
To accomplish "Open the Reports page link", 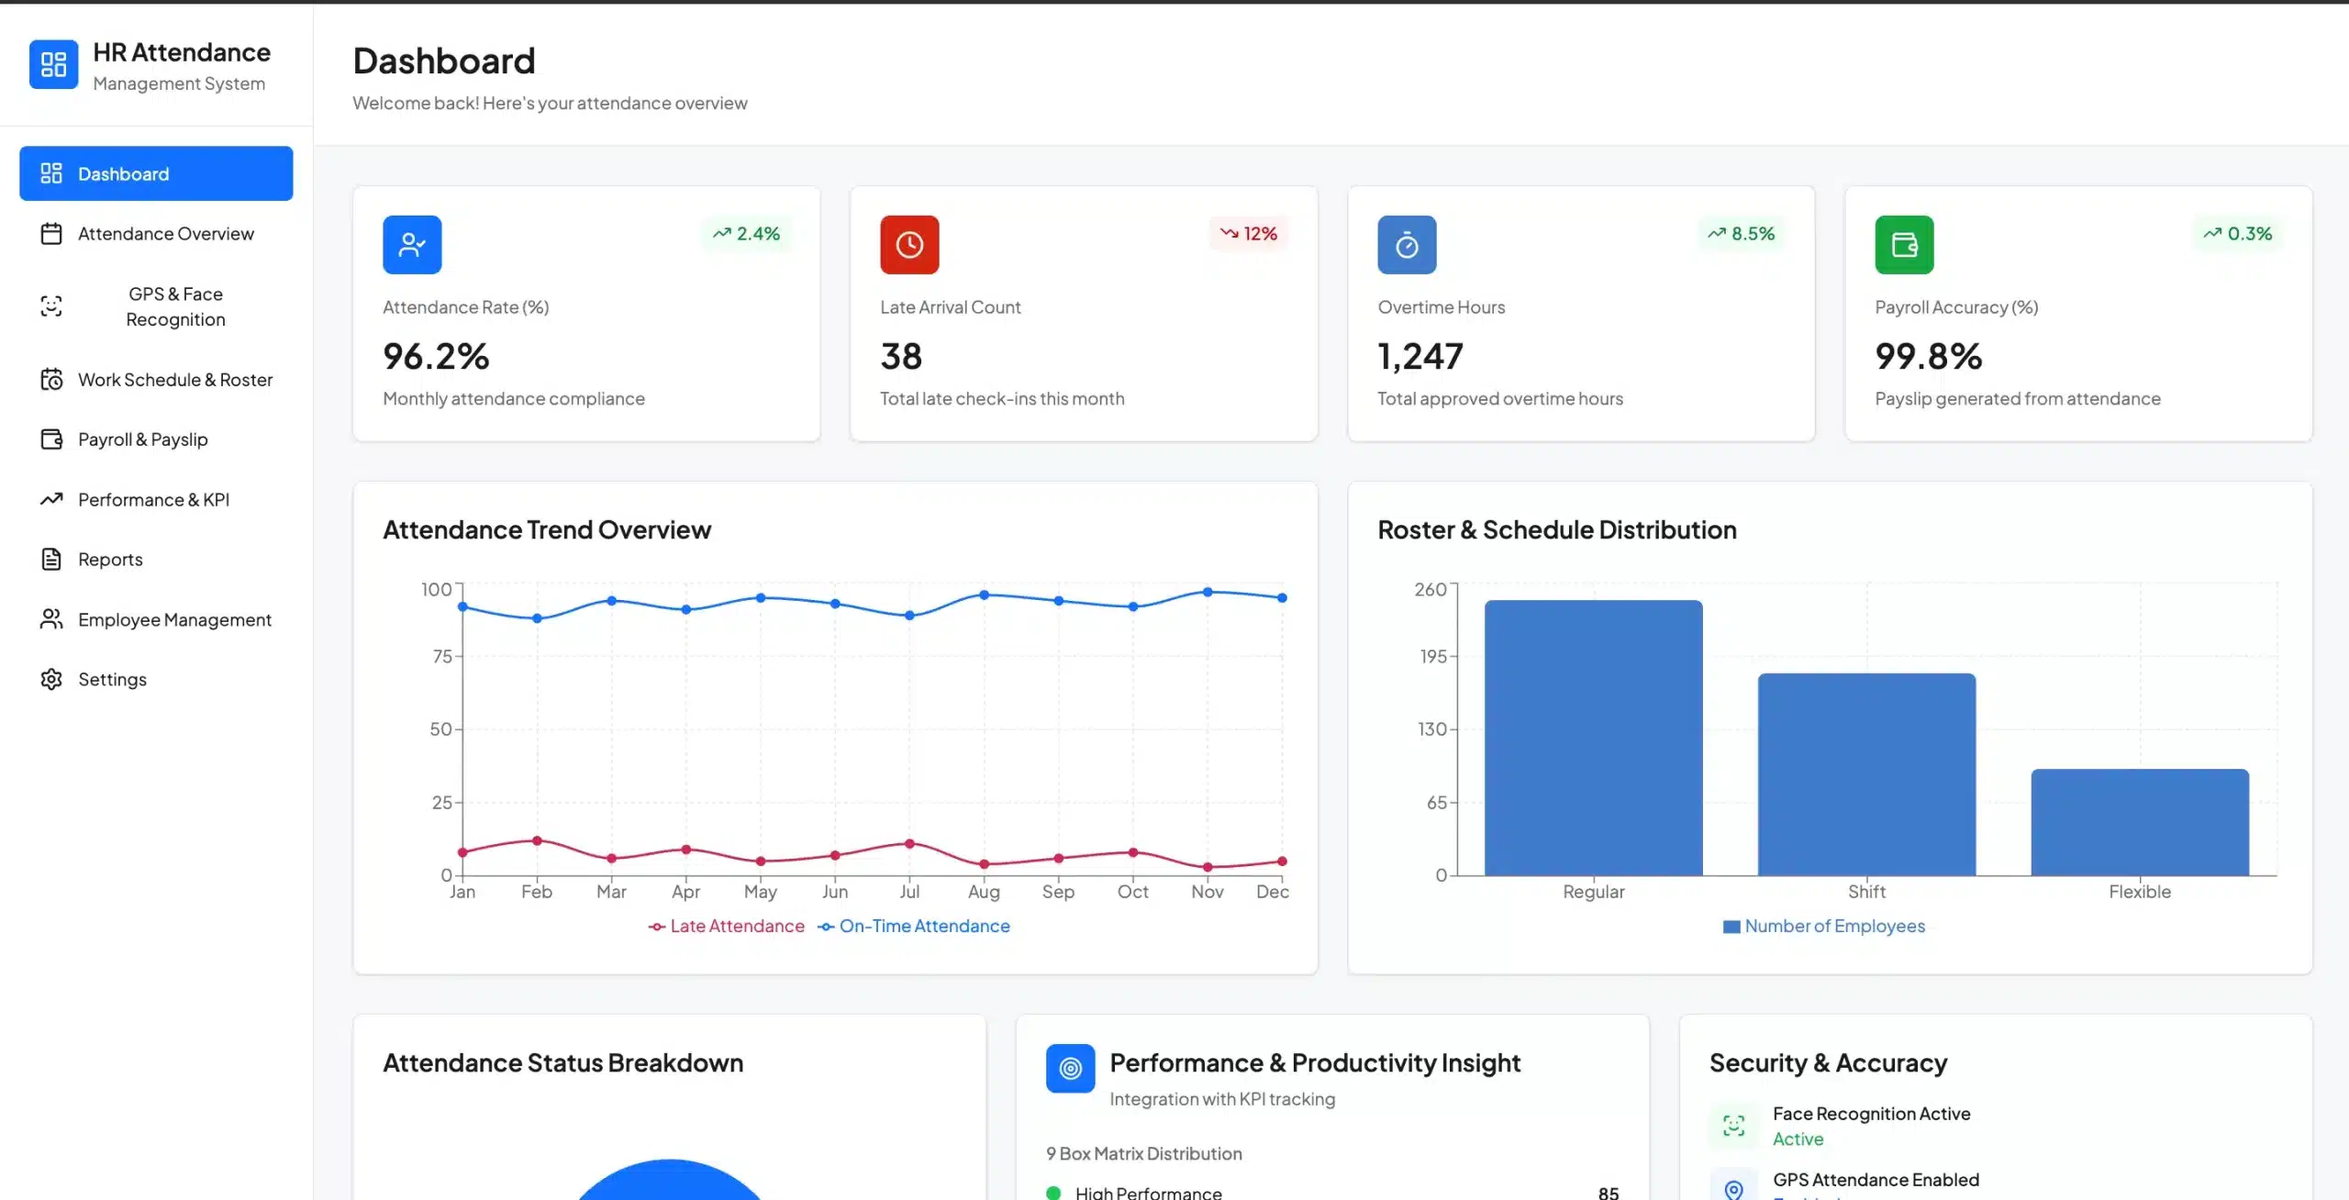I will click(x=110, y=560).
